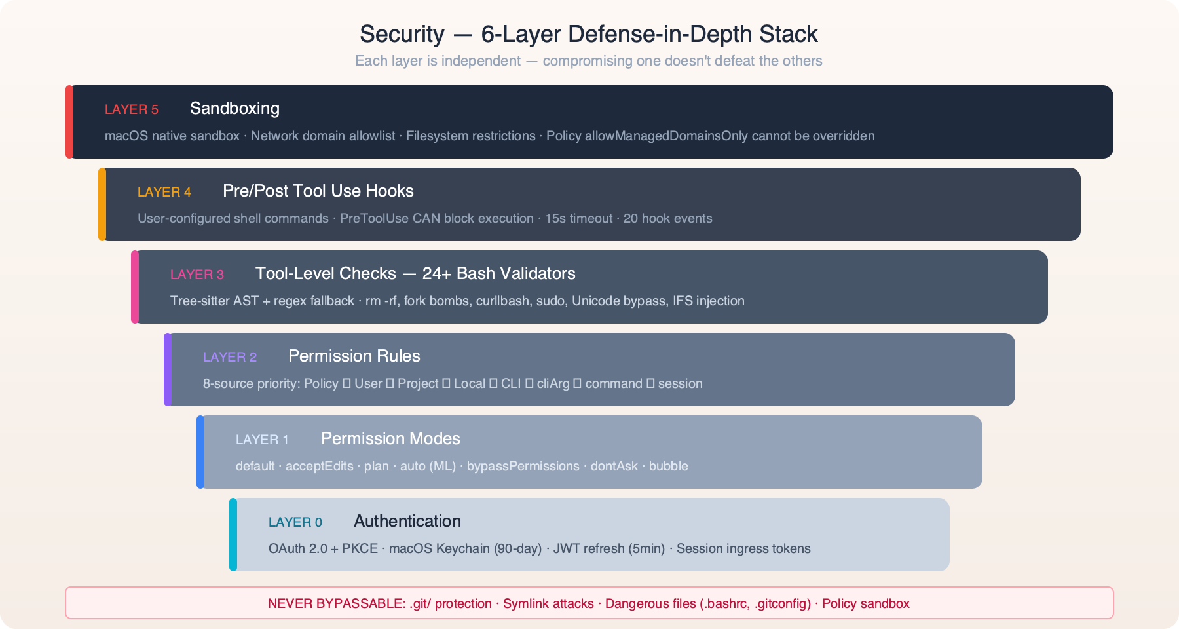
Task: Click the bypassPermissions mode text
Action: pos(522,466)
